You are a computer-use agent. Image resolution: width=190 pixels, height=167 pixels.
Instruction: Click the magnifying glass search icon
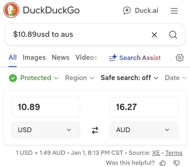click(173, 35)
